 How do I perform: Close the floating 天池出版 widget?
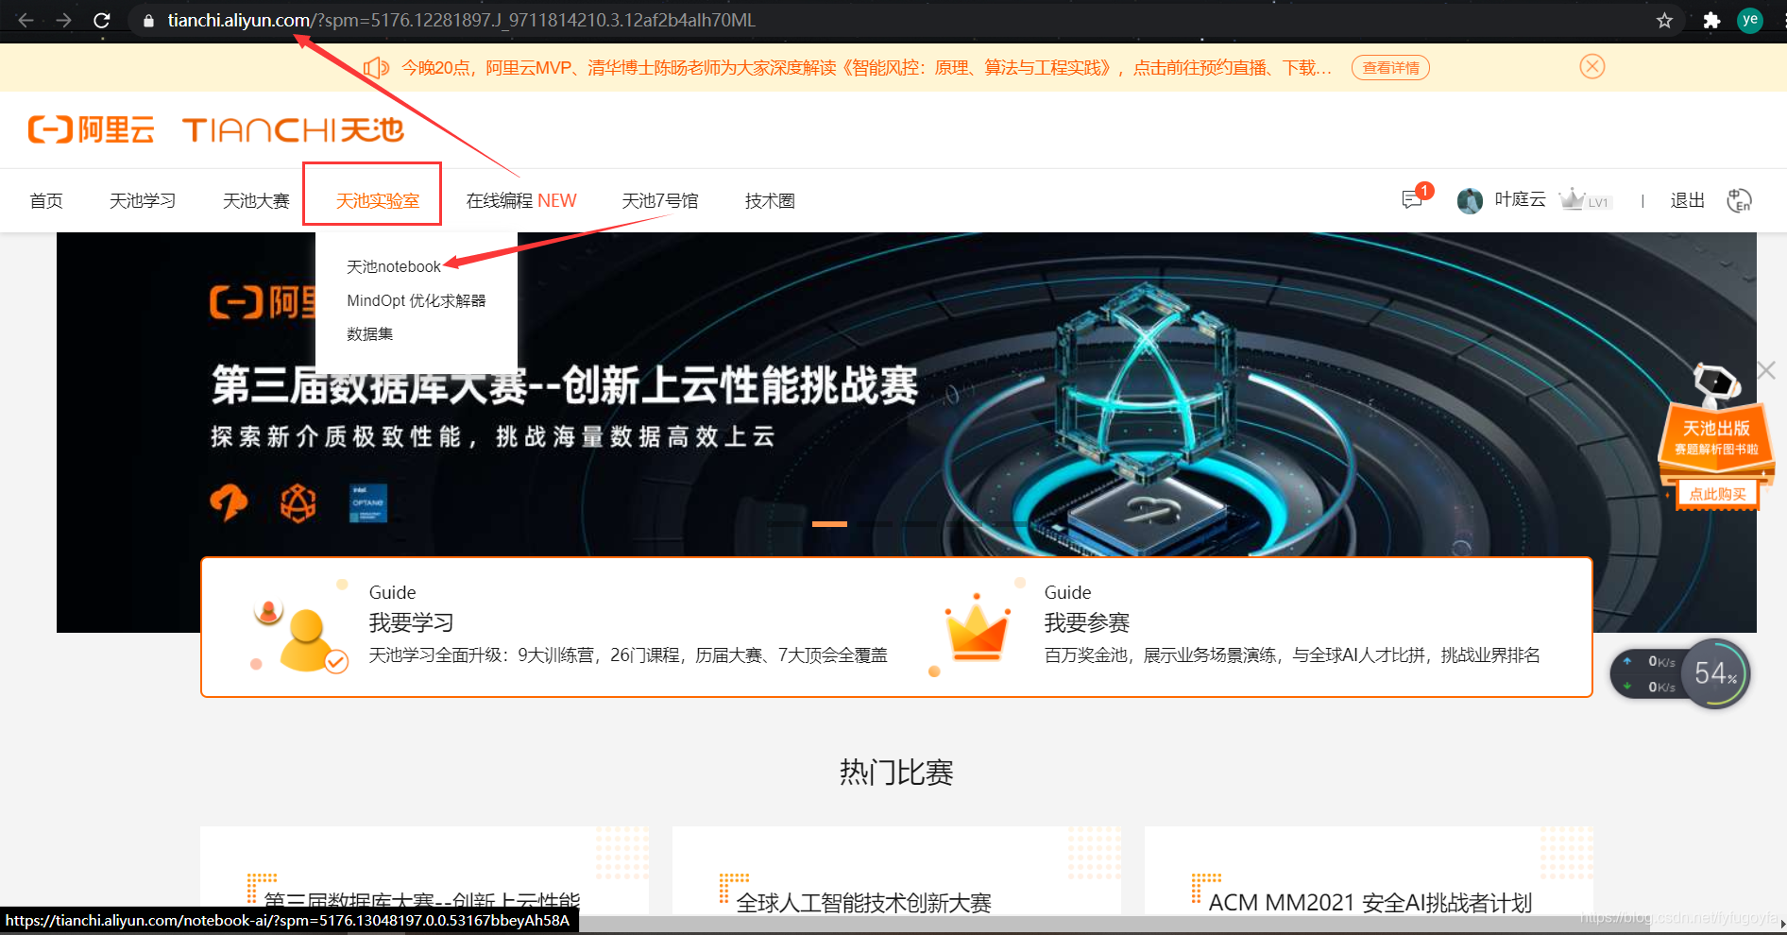coord(1766,370)
